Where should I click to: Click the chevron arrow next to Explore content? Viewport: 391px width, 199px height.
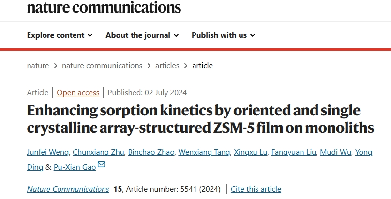pyautogui.click(x=90, y=35)
